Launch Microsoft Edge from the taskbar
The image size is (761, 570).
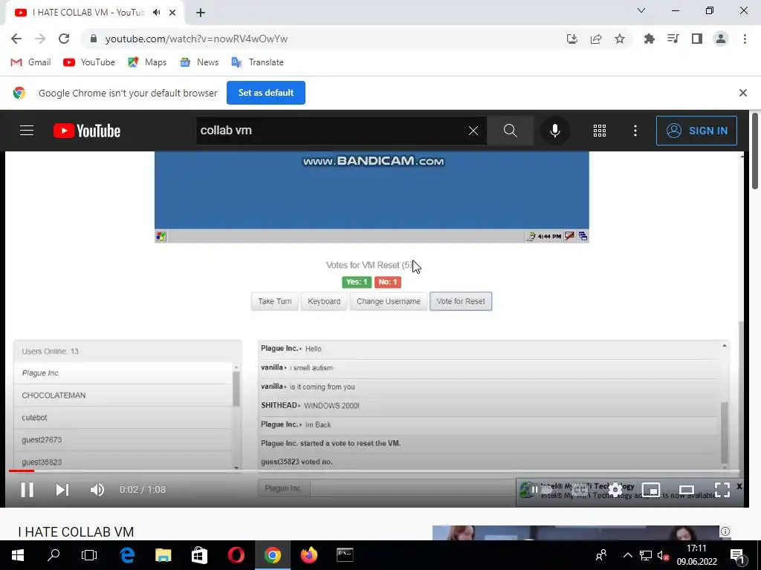(x=127, y=555)
